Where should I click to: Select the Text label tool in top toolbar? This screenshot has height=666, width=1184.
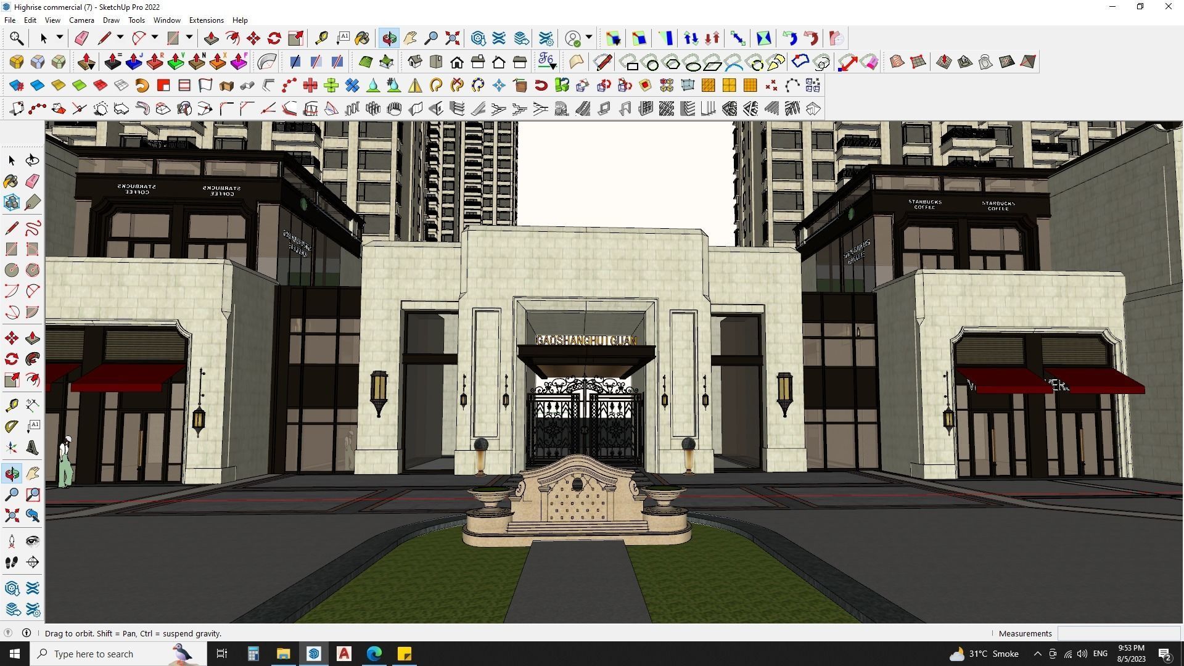coord(343,38)
